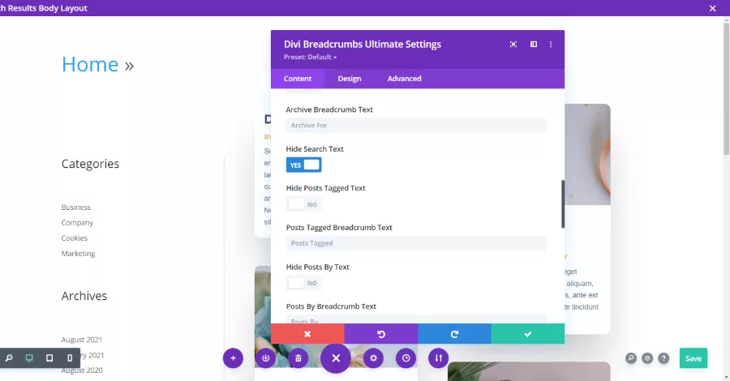Image resolution: width=730 pixels, height=381 pixels.
Task: Expand settings modal to fullscreen icon
Action: (513, 45)
